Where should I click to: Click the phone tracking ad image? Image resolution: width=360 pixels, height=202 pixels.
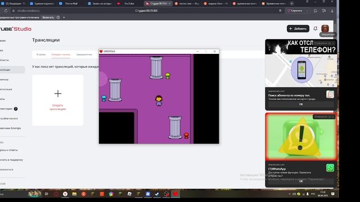301,63
